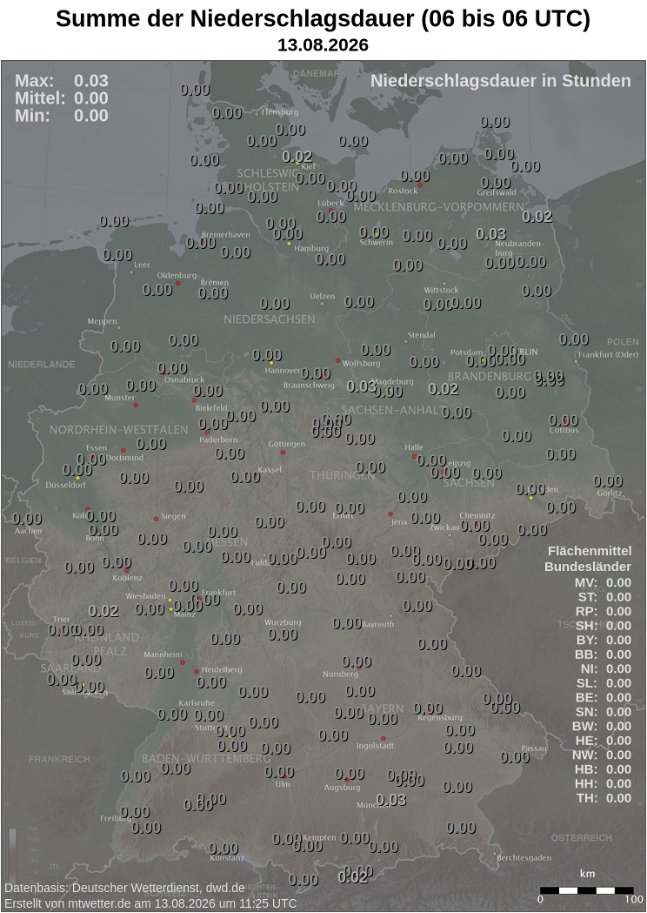647x913 pixels.
Task: Click the Nürnberg city label
Action: [x=340, y=675]
